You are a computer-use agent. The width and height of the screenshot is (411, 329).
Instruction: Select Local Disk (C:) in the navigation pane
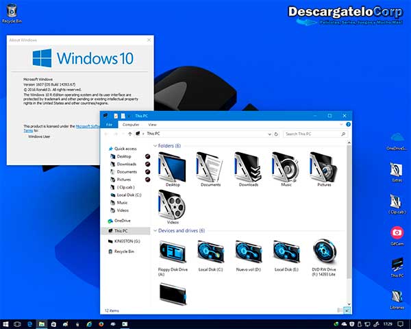[126, 195]
